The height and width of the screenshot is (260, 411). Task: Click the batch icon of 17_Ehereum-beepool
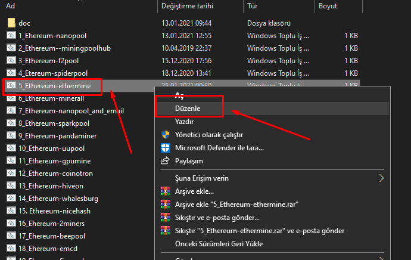pos(11,236)
